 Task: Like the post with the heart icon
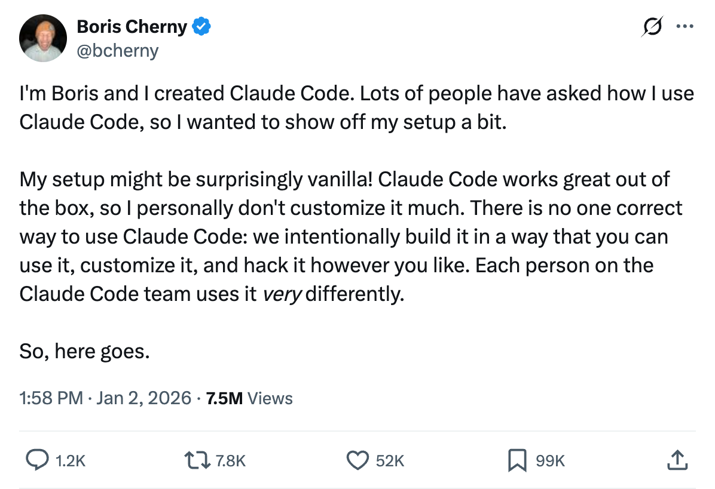pyautogui.click(x=357, y=460)
